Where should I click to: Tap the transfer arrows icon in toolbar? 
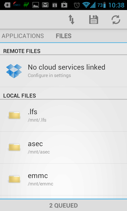[71, 20]
